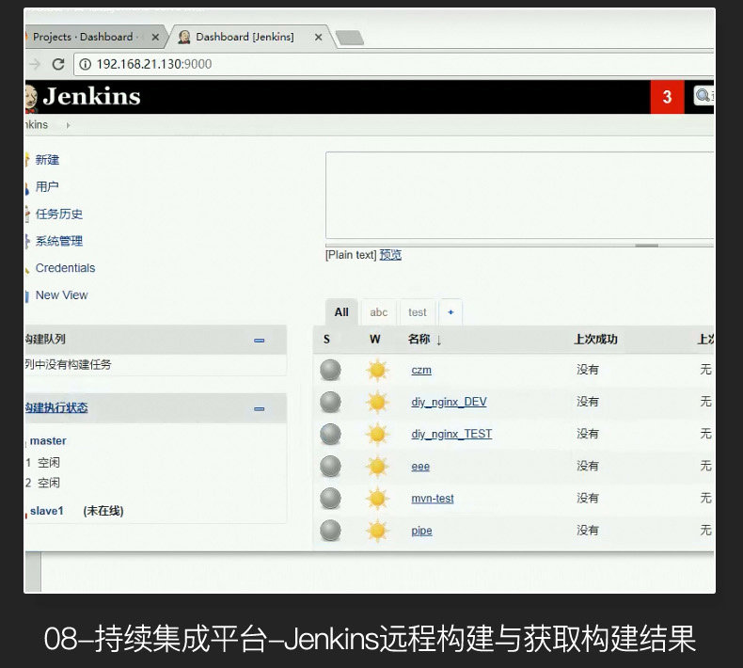Open the 用户 users link
The height and width of the screenshot is (668, 743).
point(47,187)
